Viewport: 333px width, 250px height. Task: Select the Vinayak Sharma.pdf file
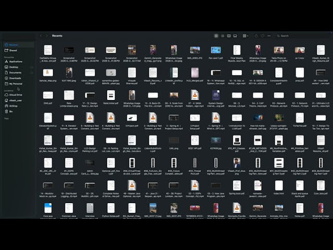[x=132, y=76]
